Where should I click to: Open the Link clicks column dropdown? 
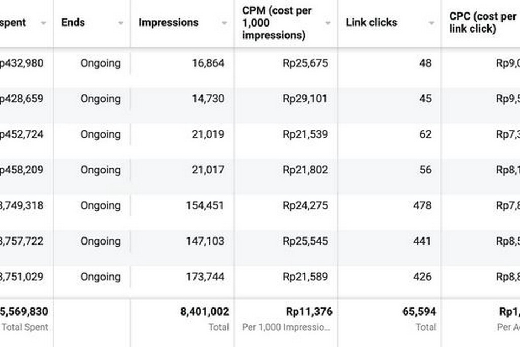pyautogui.click(x=431, y=23)
